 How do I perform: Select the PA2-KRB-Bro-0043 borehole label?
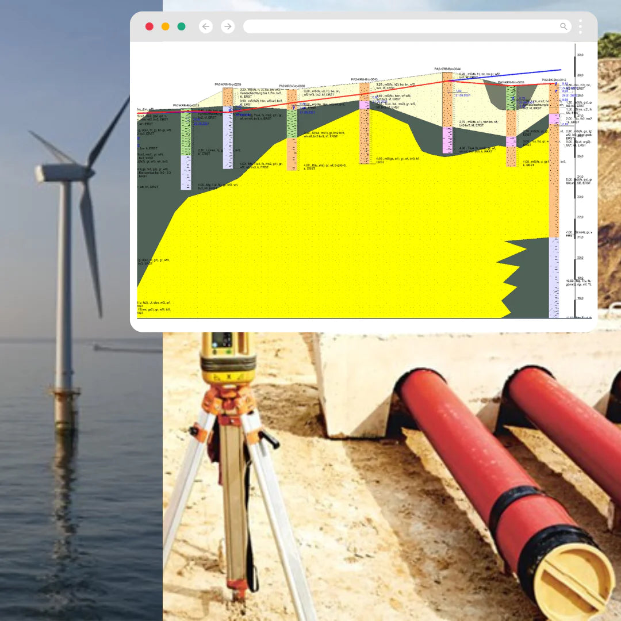(x=364, y=79)
